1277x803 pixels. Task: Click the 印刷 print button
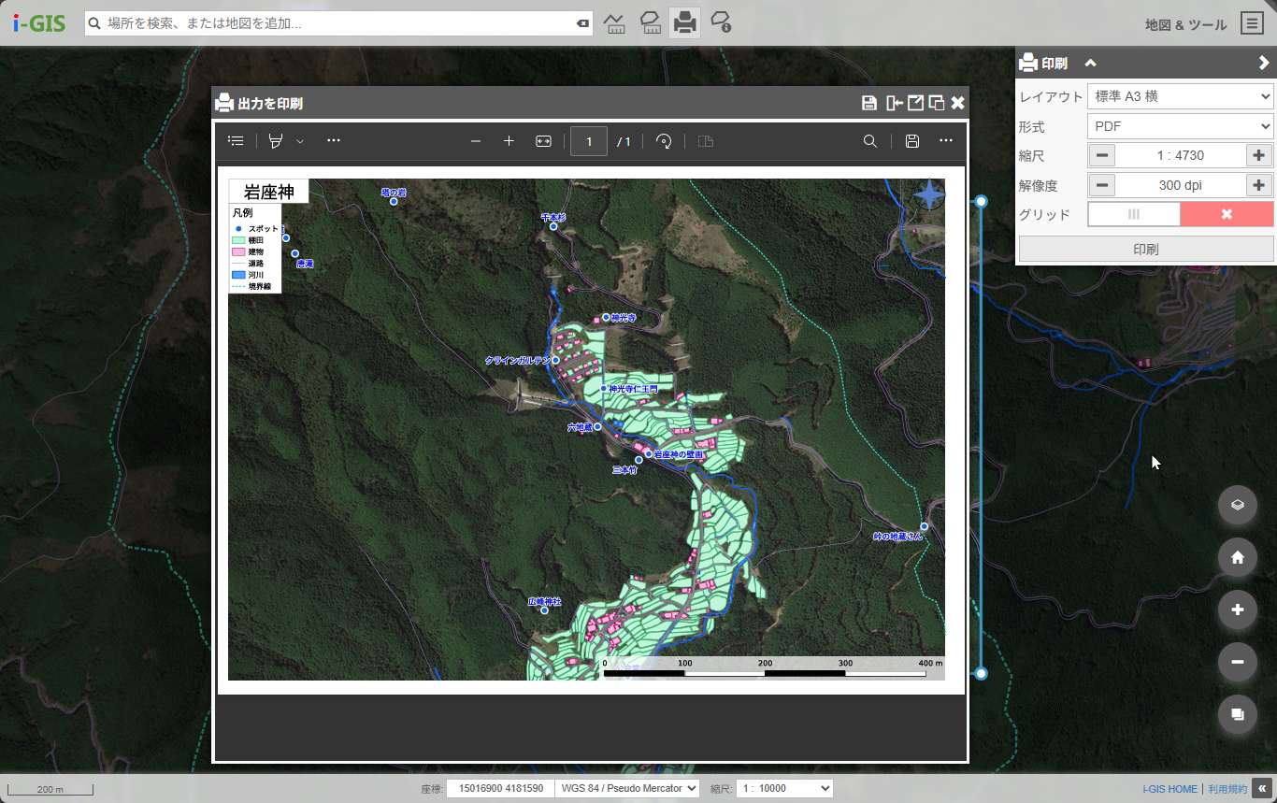(x=1146, y=250)
